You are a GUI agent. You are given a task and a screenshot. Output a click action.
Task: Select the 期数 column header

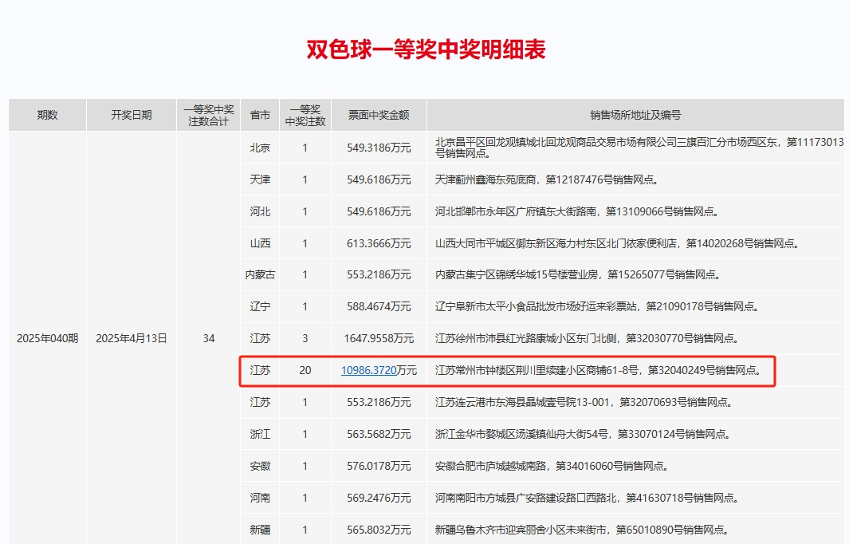click(47, 115)
